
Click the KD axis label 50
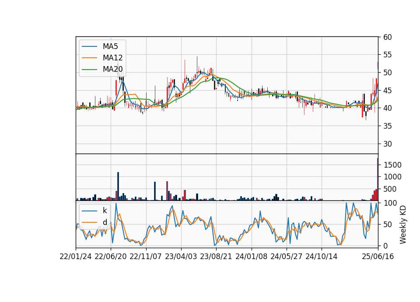click(388, 225)
